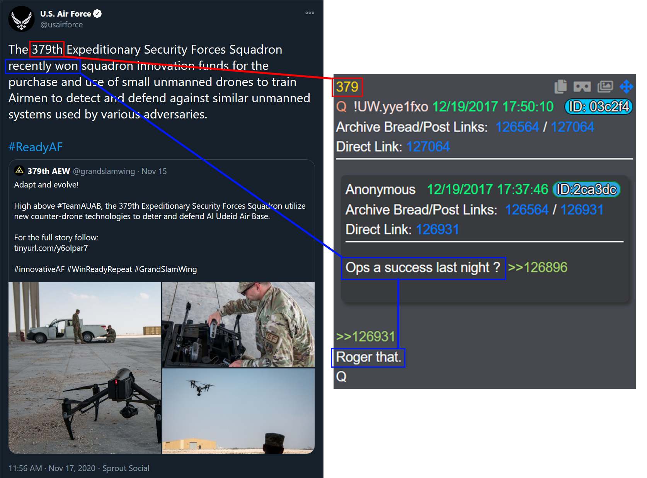Follow the >>126896 reply reference

point(538,267)
